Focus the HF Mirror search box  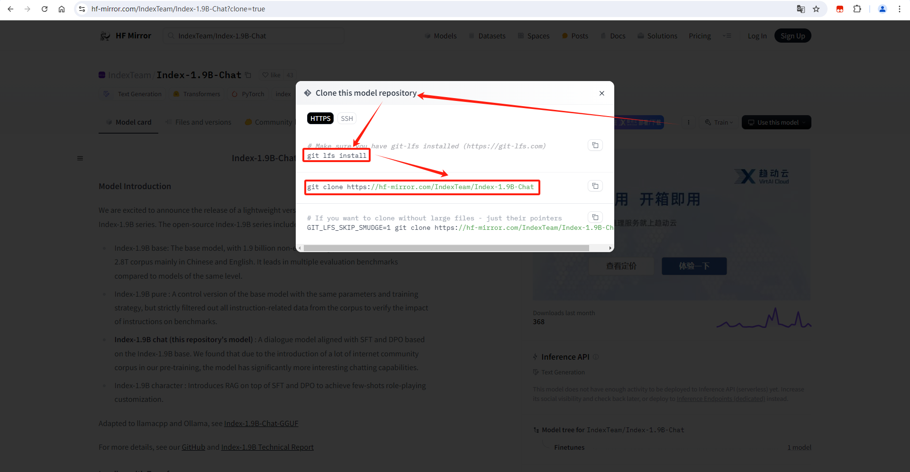click(x=254, y=36)
